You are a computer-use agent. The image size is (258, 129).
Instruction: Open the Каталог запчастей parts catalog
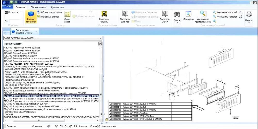[x=31, y=17]
